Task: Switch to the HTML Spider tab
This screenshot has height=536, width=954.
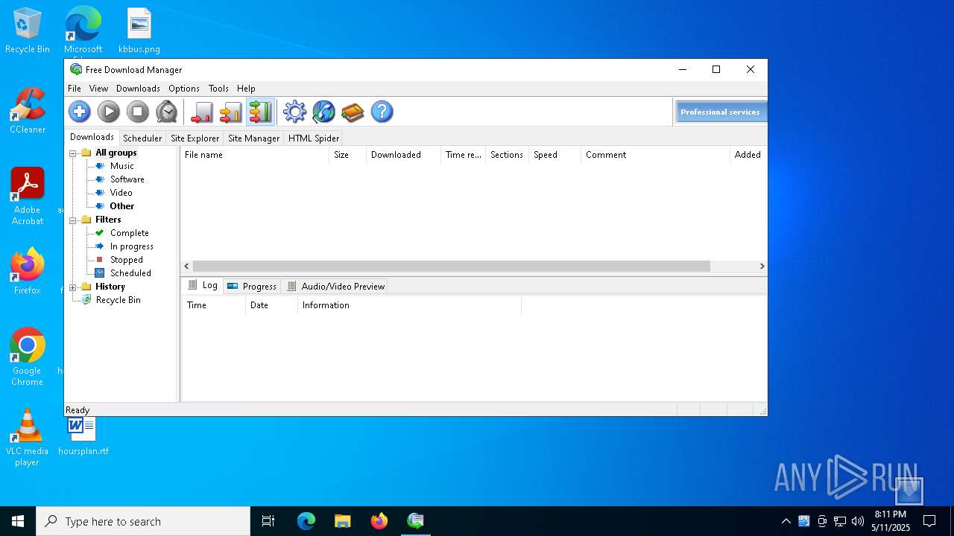Action: [x=314, y=138]
